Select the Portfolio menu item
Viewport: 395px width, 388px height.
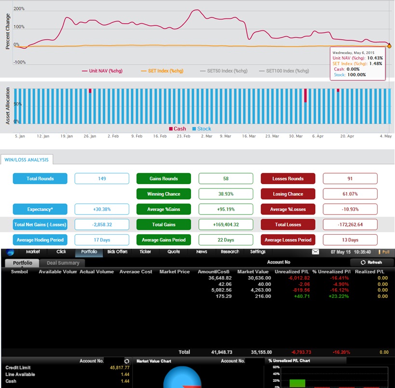pos(89,252)
